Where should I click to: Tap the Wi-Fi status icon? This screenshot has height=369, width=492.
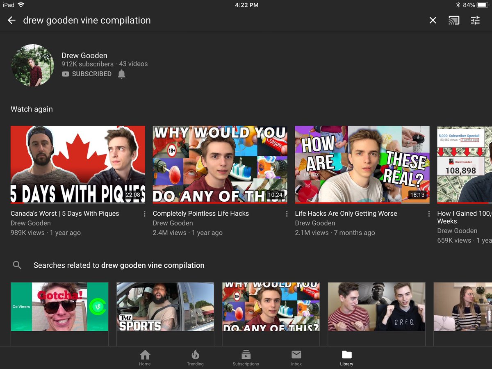pyautogui.click(x=21, y=5)
